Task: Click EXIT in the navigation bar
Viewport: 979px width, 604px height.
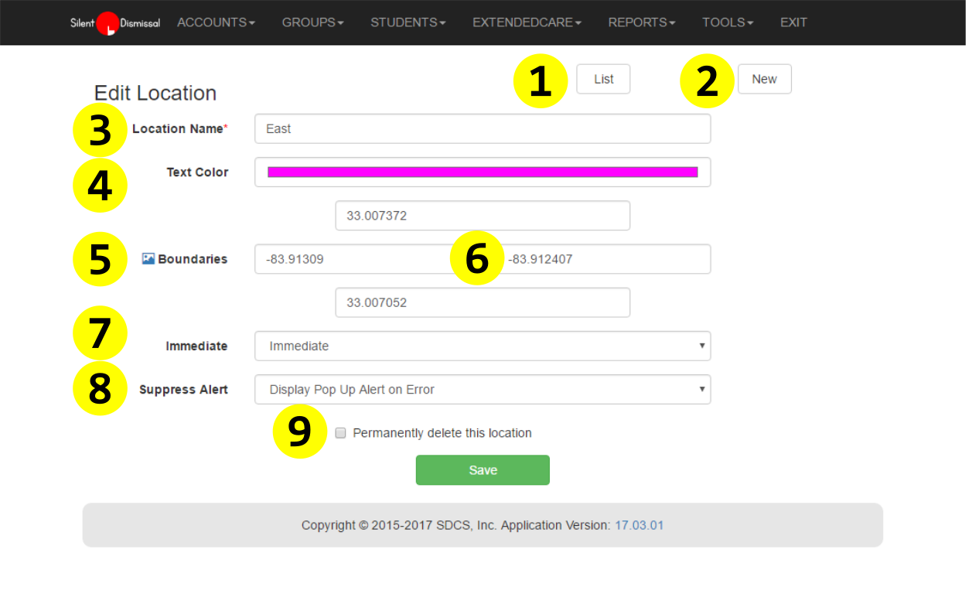Action: click(793, 22)
